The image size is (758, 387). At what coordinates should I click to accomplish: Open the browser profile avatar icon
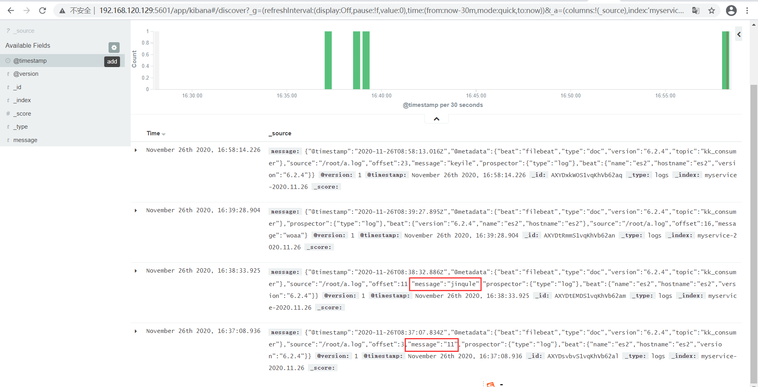point(731,11)
